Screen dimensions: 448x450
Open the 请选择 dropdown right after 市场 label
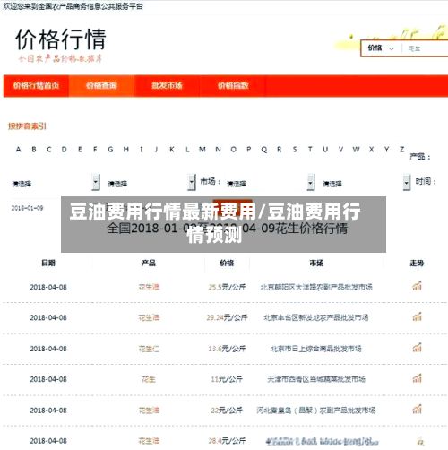[270, 183]
